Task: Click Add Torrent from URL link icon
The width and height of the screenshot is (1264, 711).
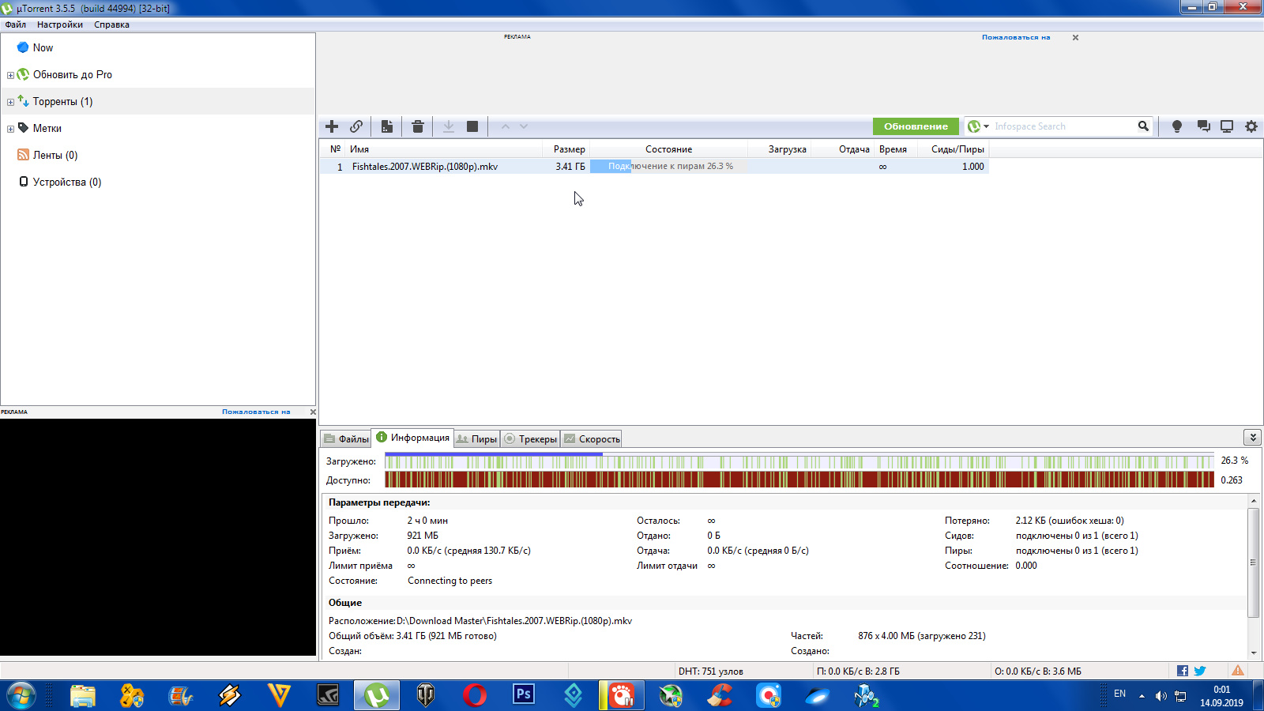Action: 356,126
